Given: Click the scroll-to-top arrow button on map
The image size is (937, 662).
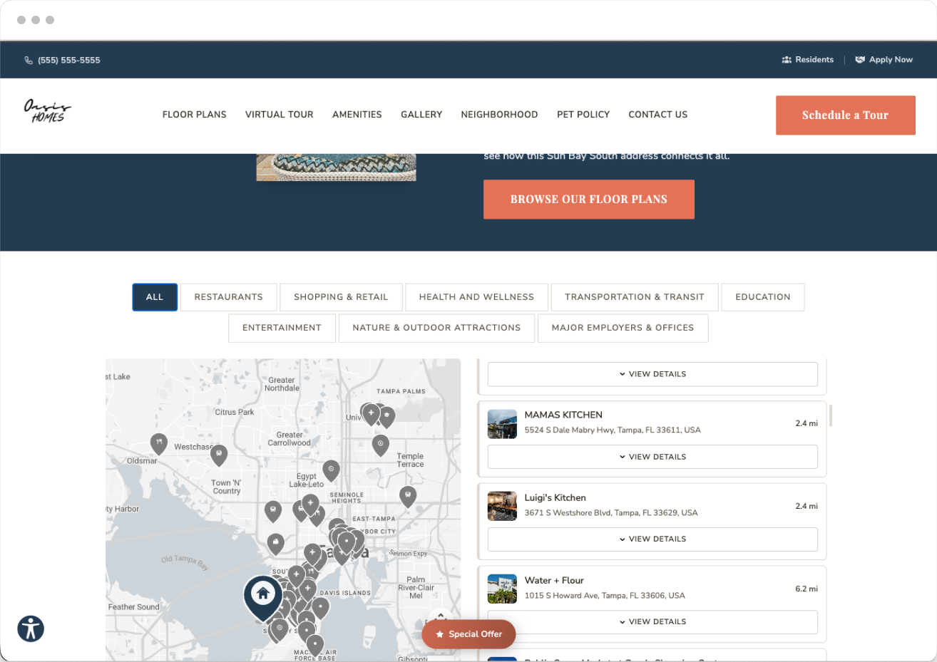Looking at the screenshot, I should pyautogui.click(x=440, y=616).
